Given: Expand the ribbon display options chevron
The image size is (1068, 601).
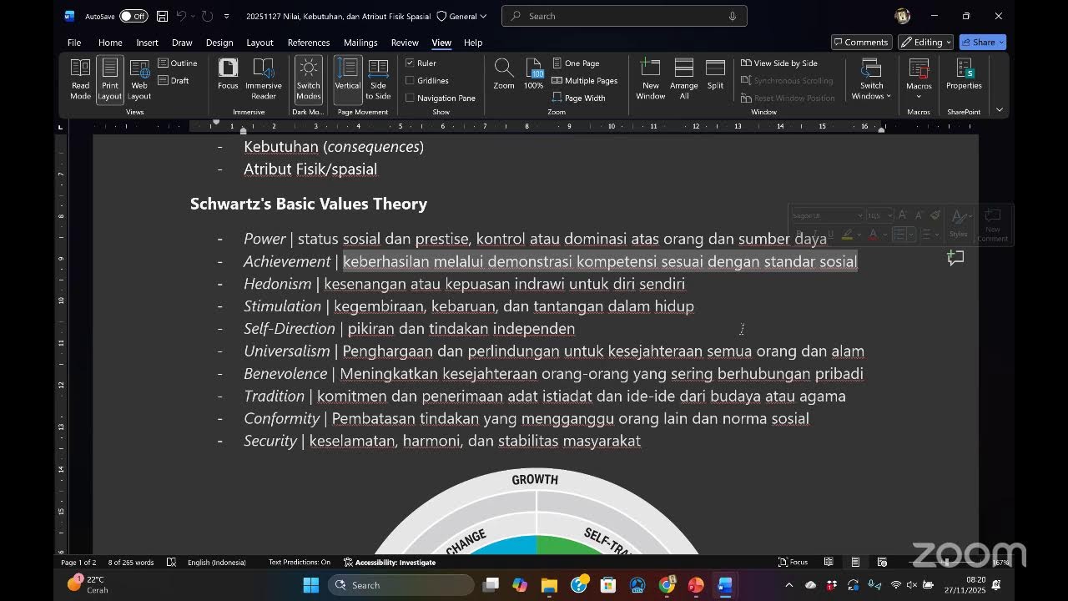Looking at the screenshot, I should click(1000, 109).
